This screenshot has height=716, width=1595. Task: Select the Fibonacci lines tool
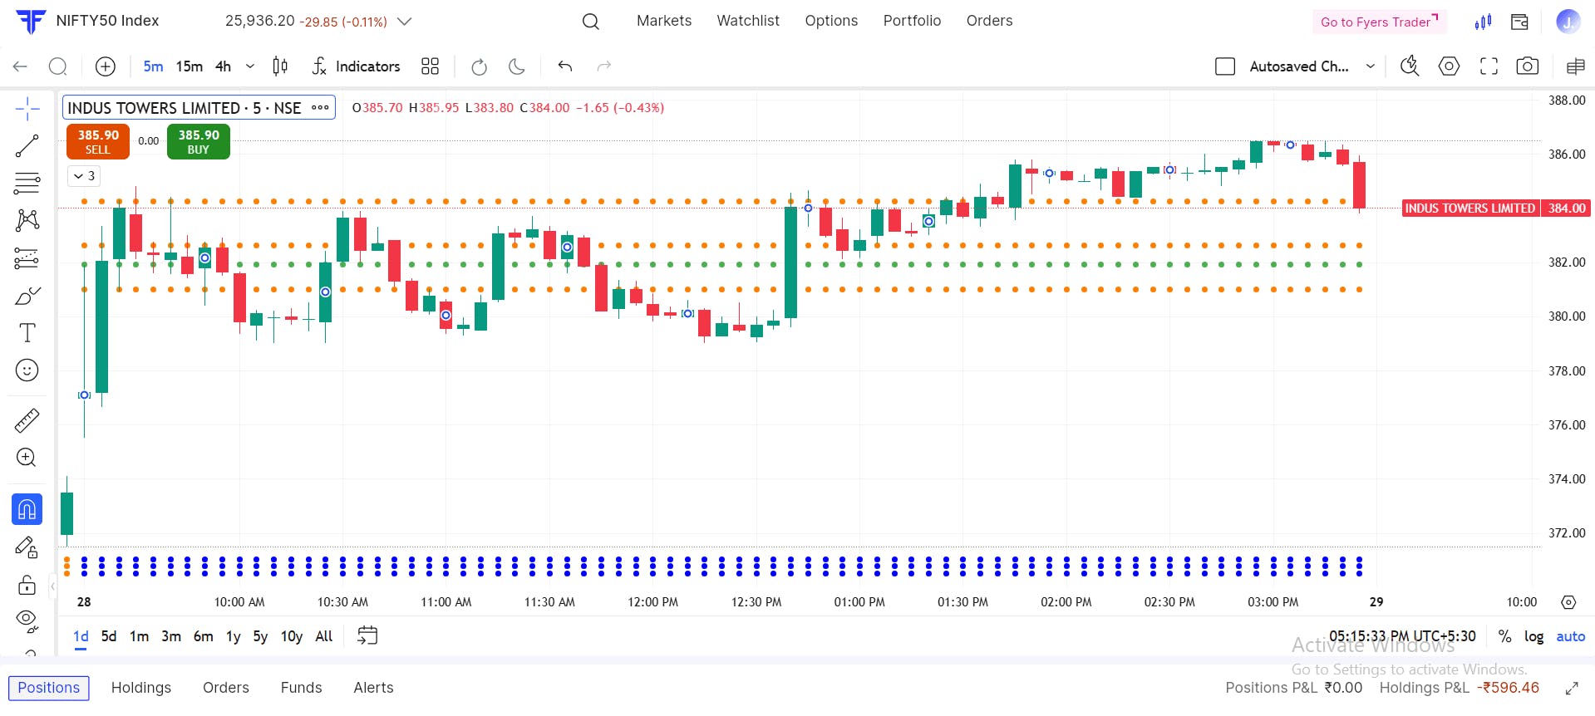point(27,183)
